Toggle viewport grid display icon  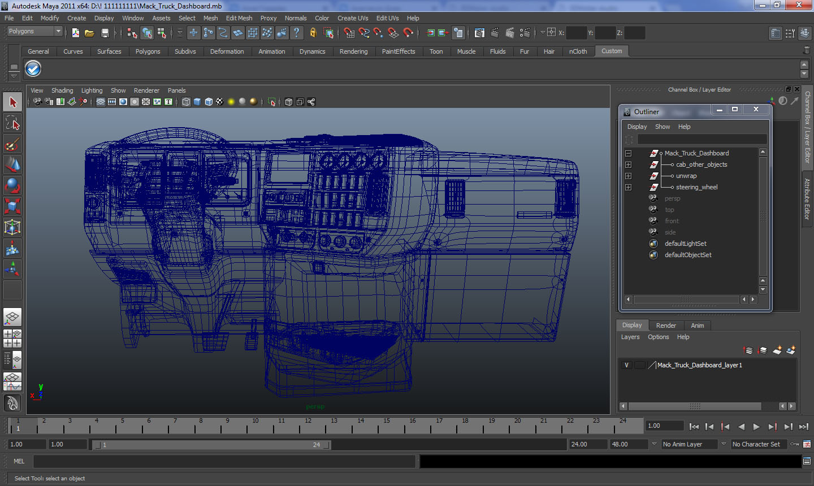click(x=101, y=102)
